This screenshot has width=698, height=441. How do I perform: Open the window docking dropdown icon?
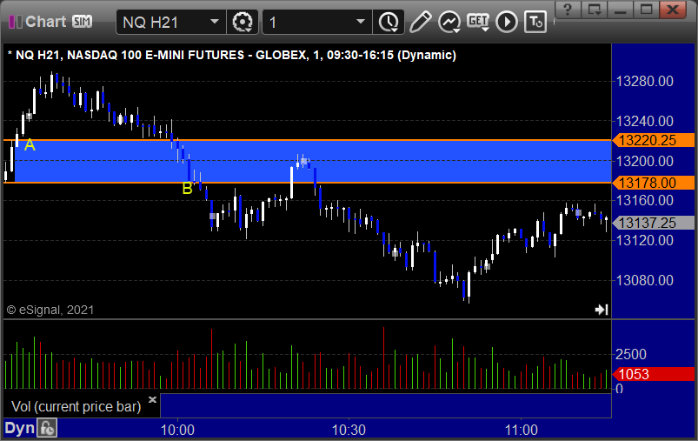point(595,10)
